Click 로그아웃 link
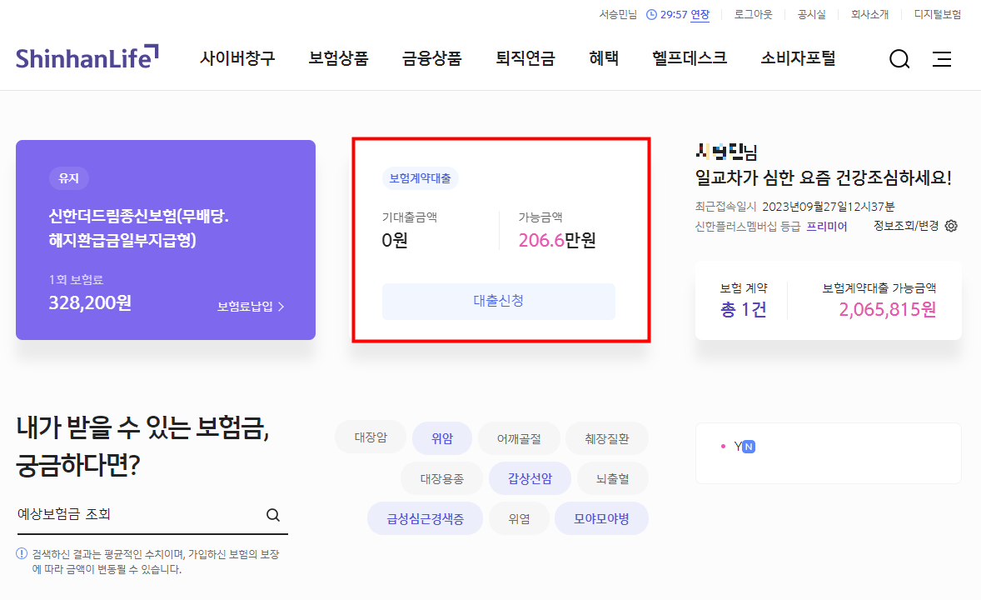 click(x=754, y=14)
